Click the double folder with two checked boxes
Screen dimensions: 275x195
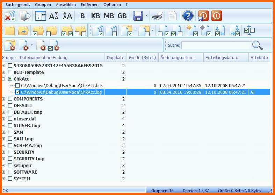(67, 31)
